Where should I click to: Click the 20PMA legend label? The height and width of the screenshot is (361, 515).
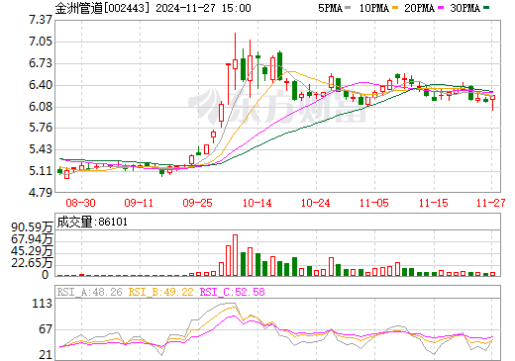pos(419,8)
